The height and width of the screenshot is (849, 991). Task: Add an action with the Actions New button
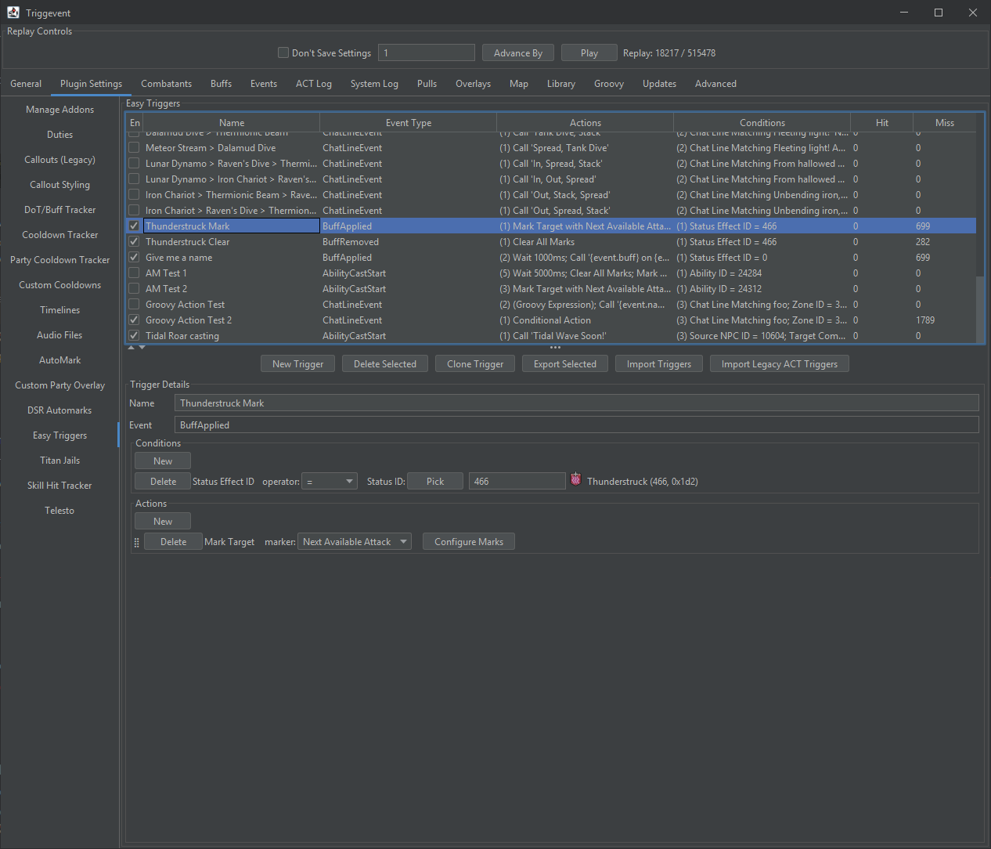[x=163, y=522]
